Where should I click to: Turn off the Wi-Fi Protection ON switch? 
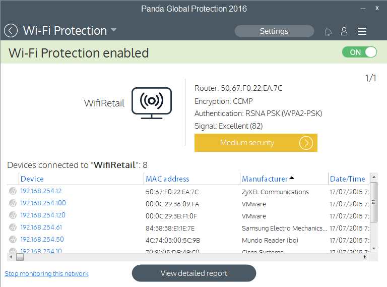coord(359,52)
